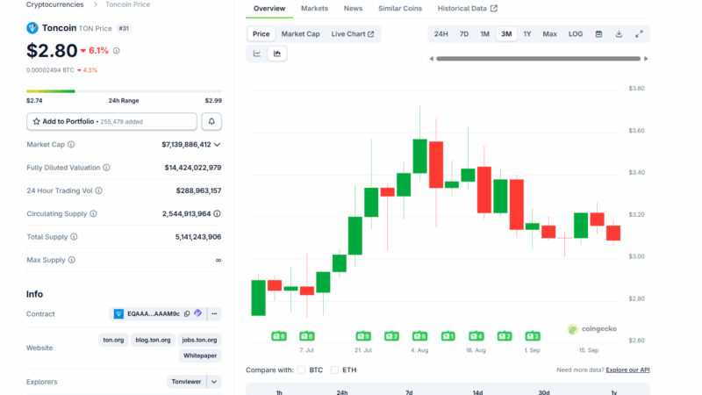Click the purple wallet icon next to contract
This screenshot has width=702, height=395.
click(198, 313)
